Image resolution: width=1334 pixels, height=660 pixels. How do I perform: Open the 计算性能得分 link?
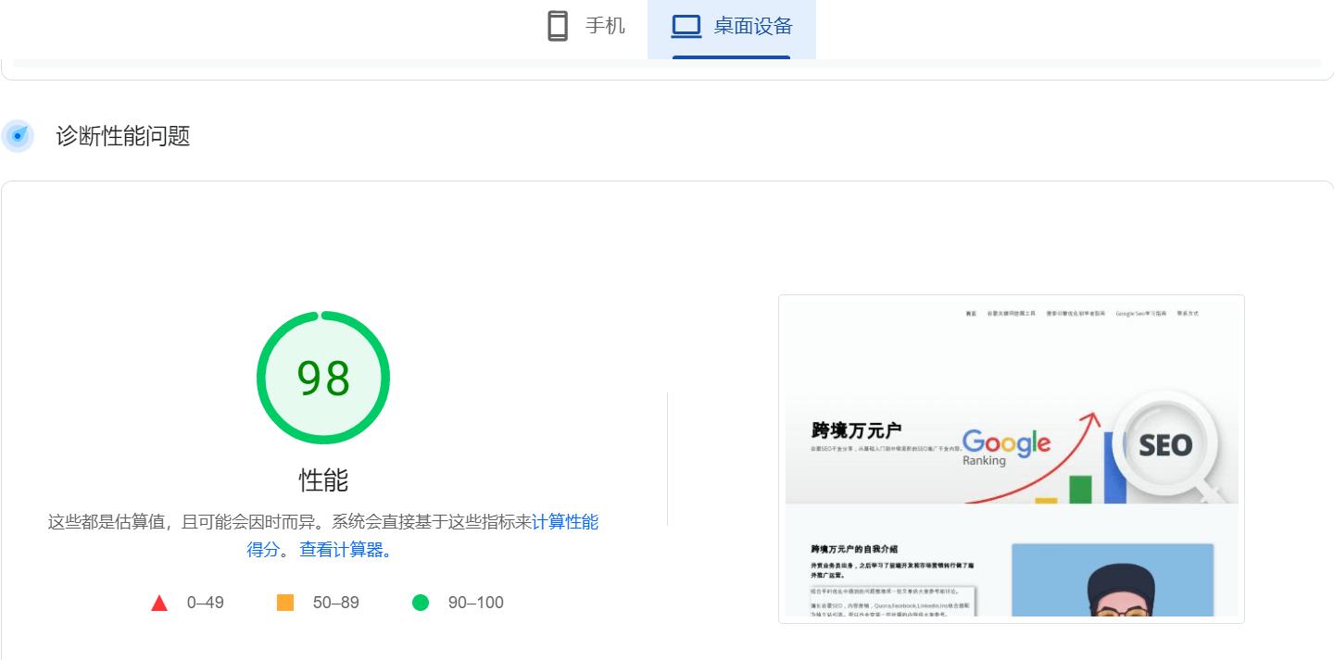[x=567, y=522]
